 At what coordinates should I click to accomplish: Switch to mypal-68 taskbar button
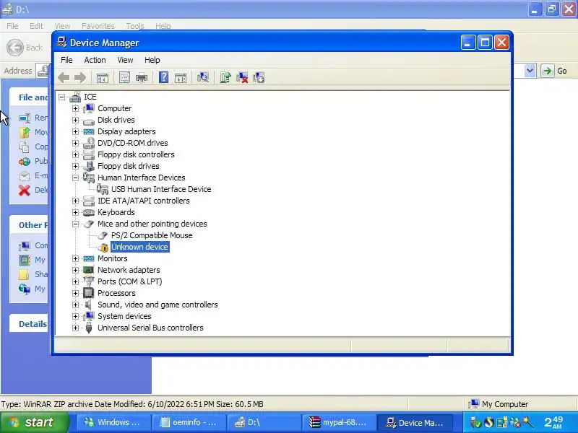pyautogui.click(x=340, y=422)
